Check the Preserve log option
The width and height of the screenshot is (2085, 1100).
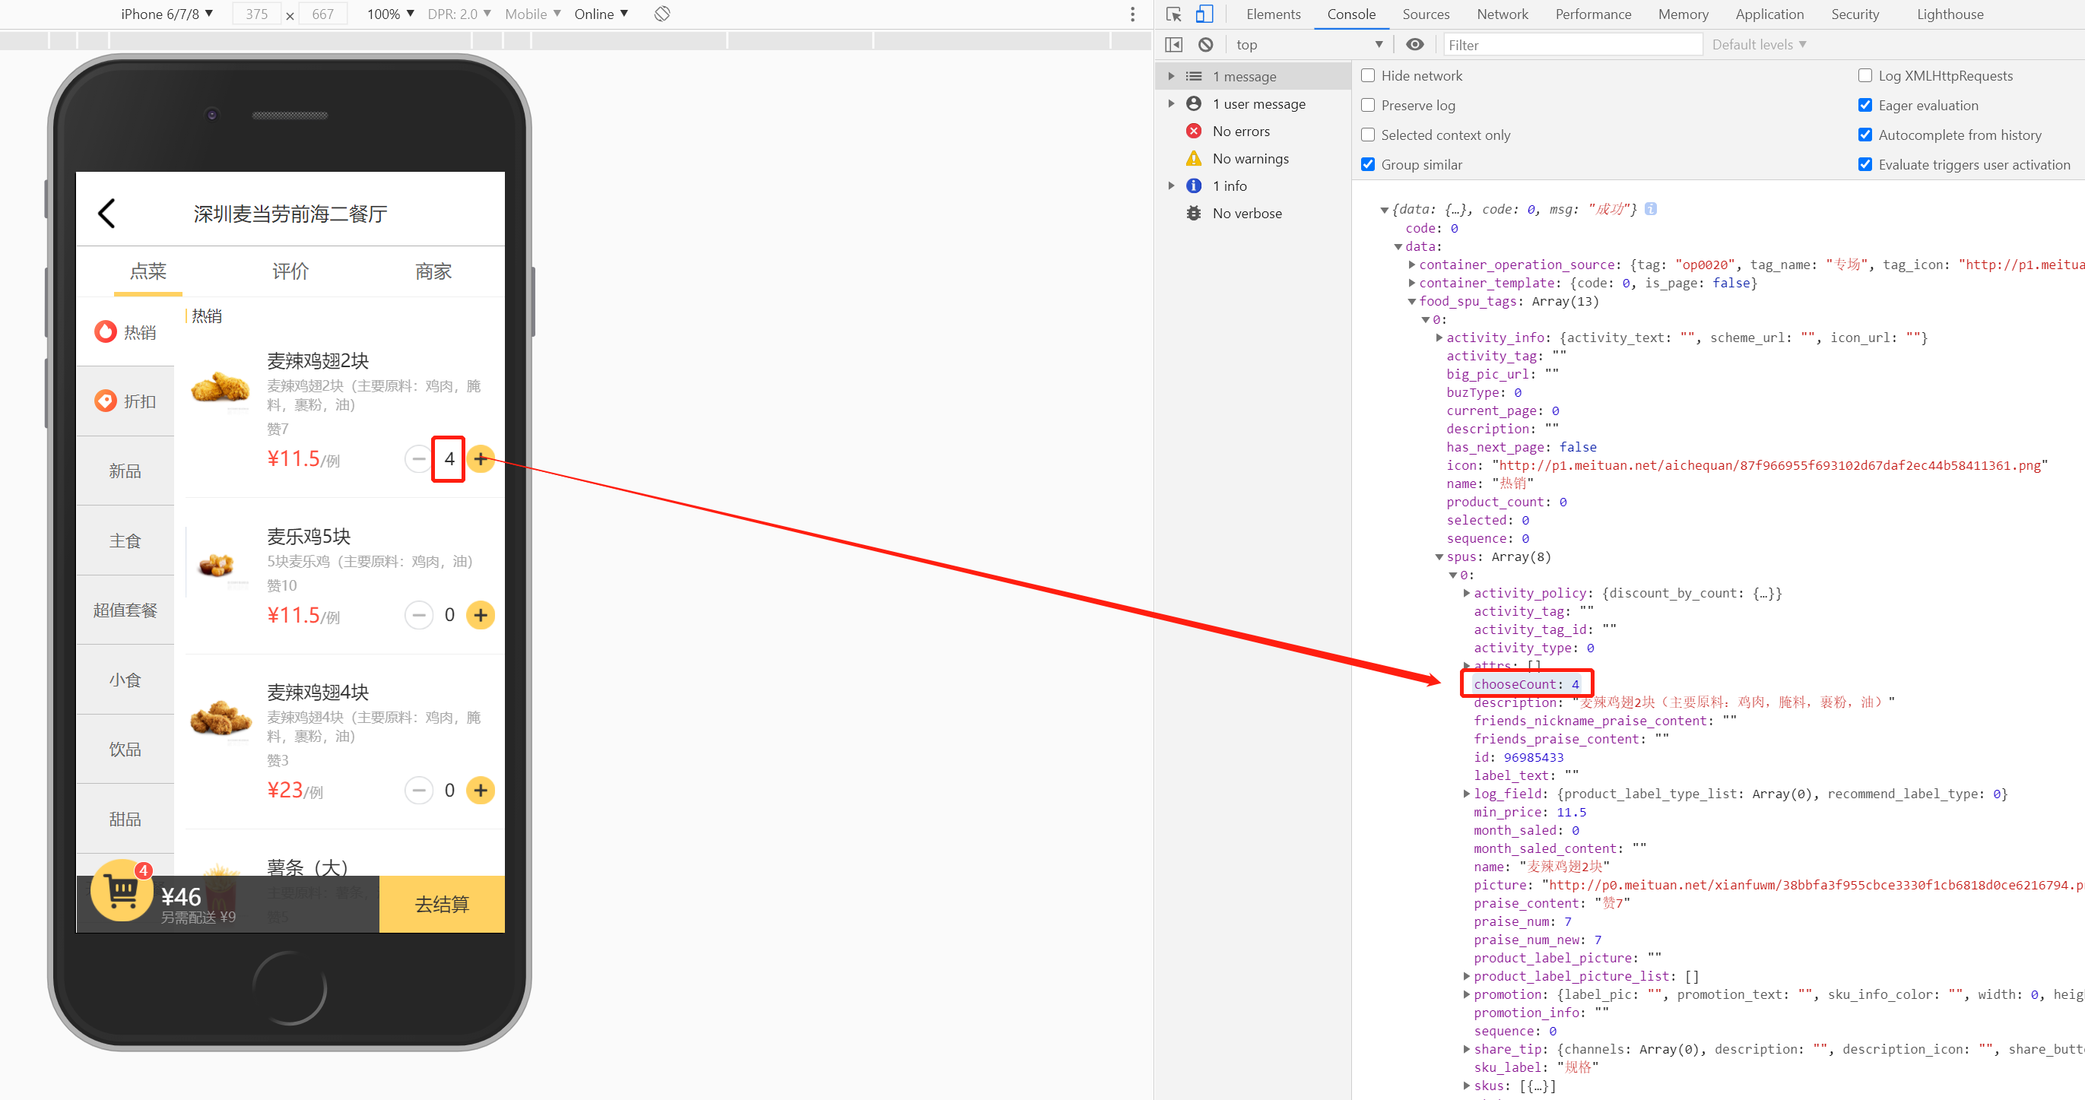click(x=1368, y=105)
